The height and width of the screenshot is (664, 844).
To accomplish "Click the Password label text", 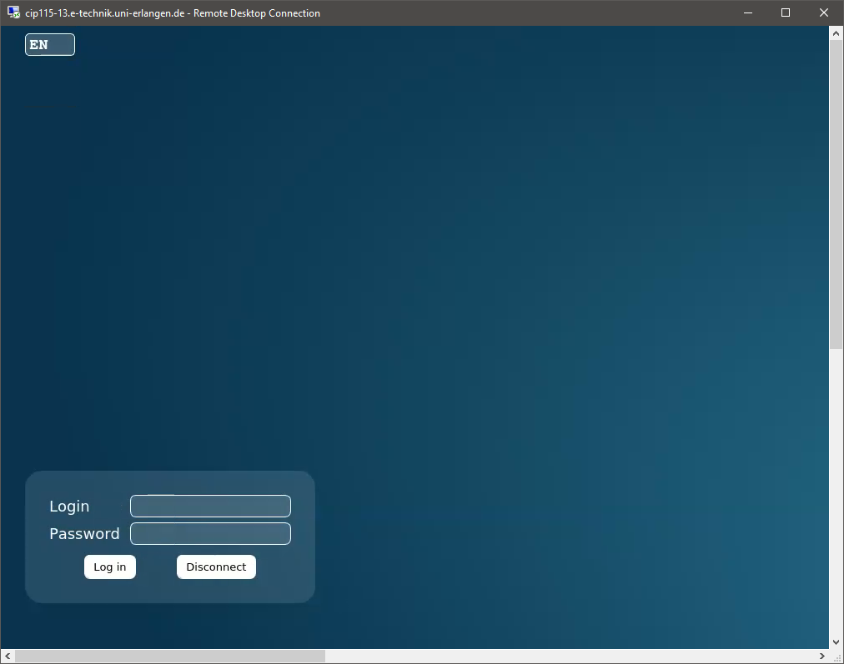I will pos(84,534).
